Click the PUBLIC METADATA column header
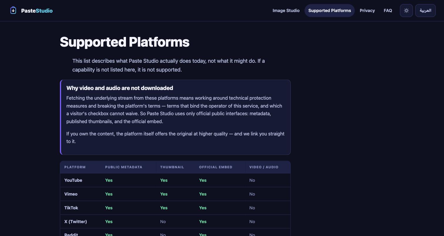 tap(124, 167)
